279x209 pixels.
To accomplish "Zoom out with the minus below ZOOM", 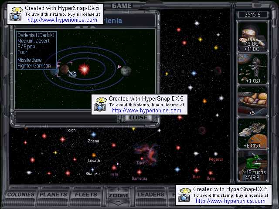I will pyautogui.click(x=119, y=202).
